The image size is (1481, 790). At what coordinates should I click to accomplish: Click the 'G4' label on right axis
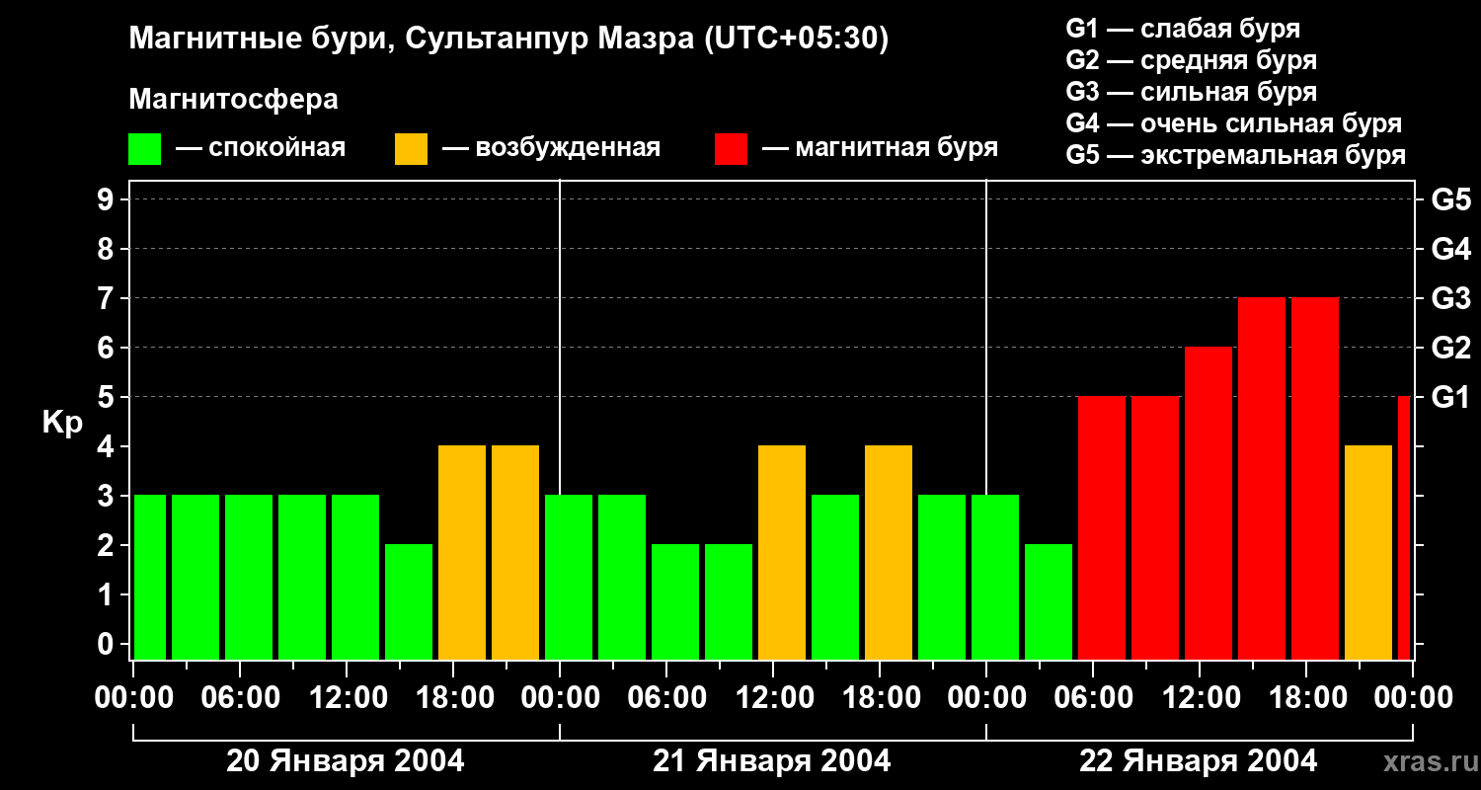tap(1450, 249)
